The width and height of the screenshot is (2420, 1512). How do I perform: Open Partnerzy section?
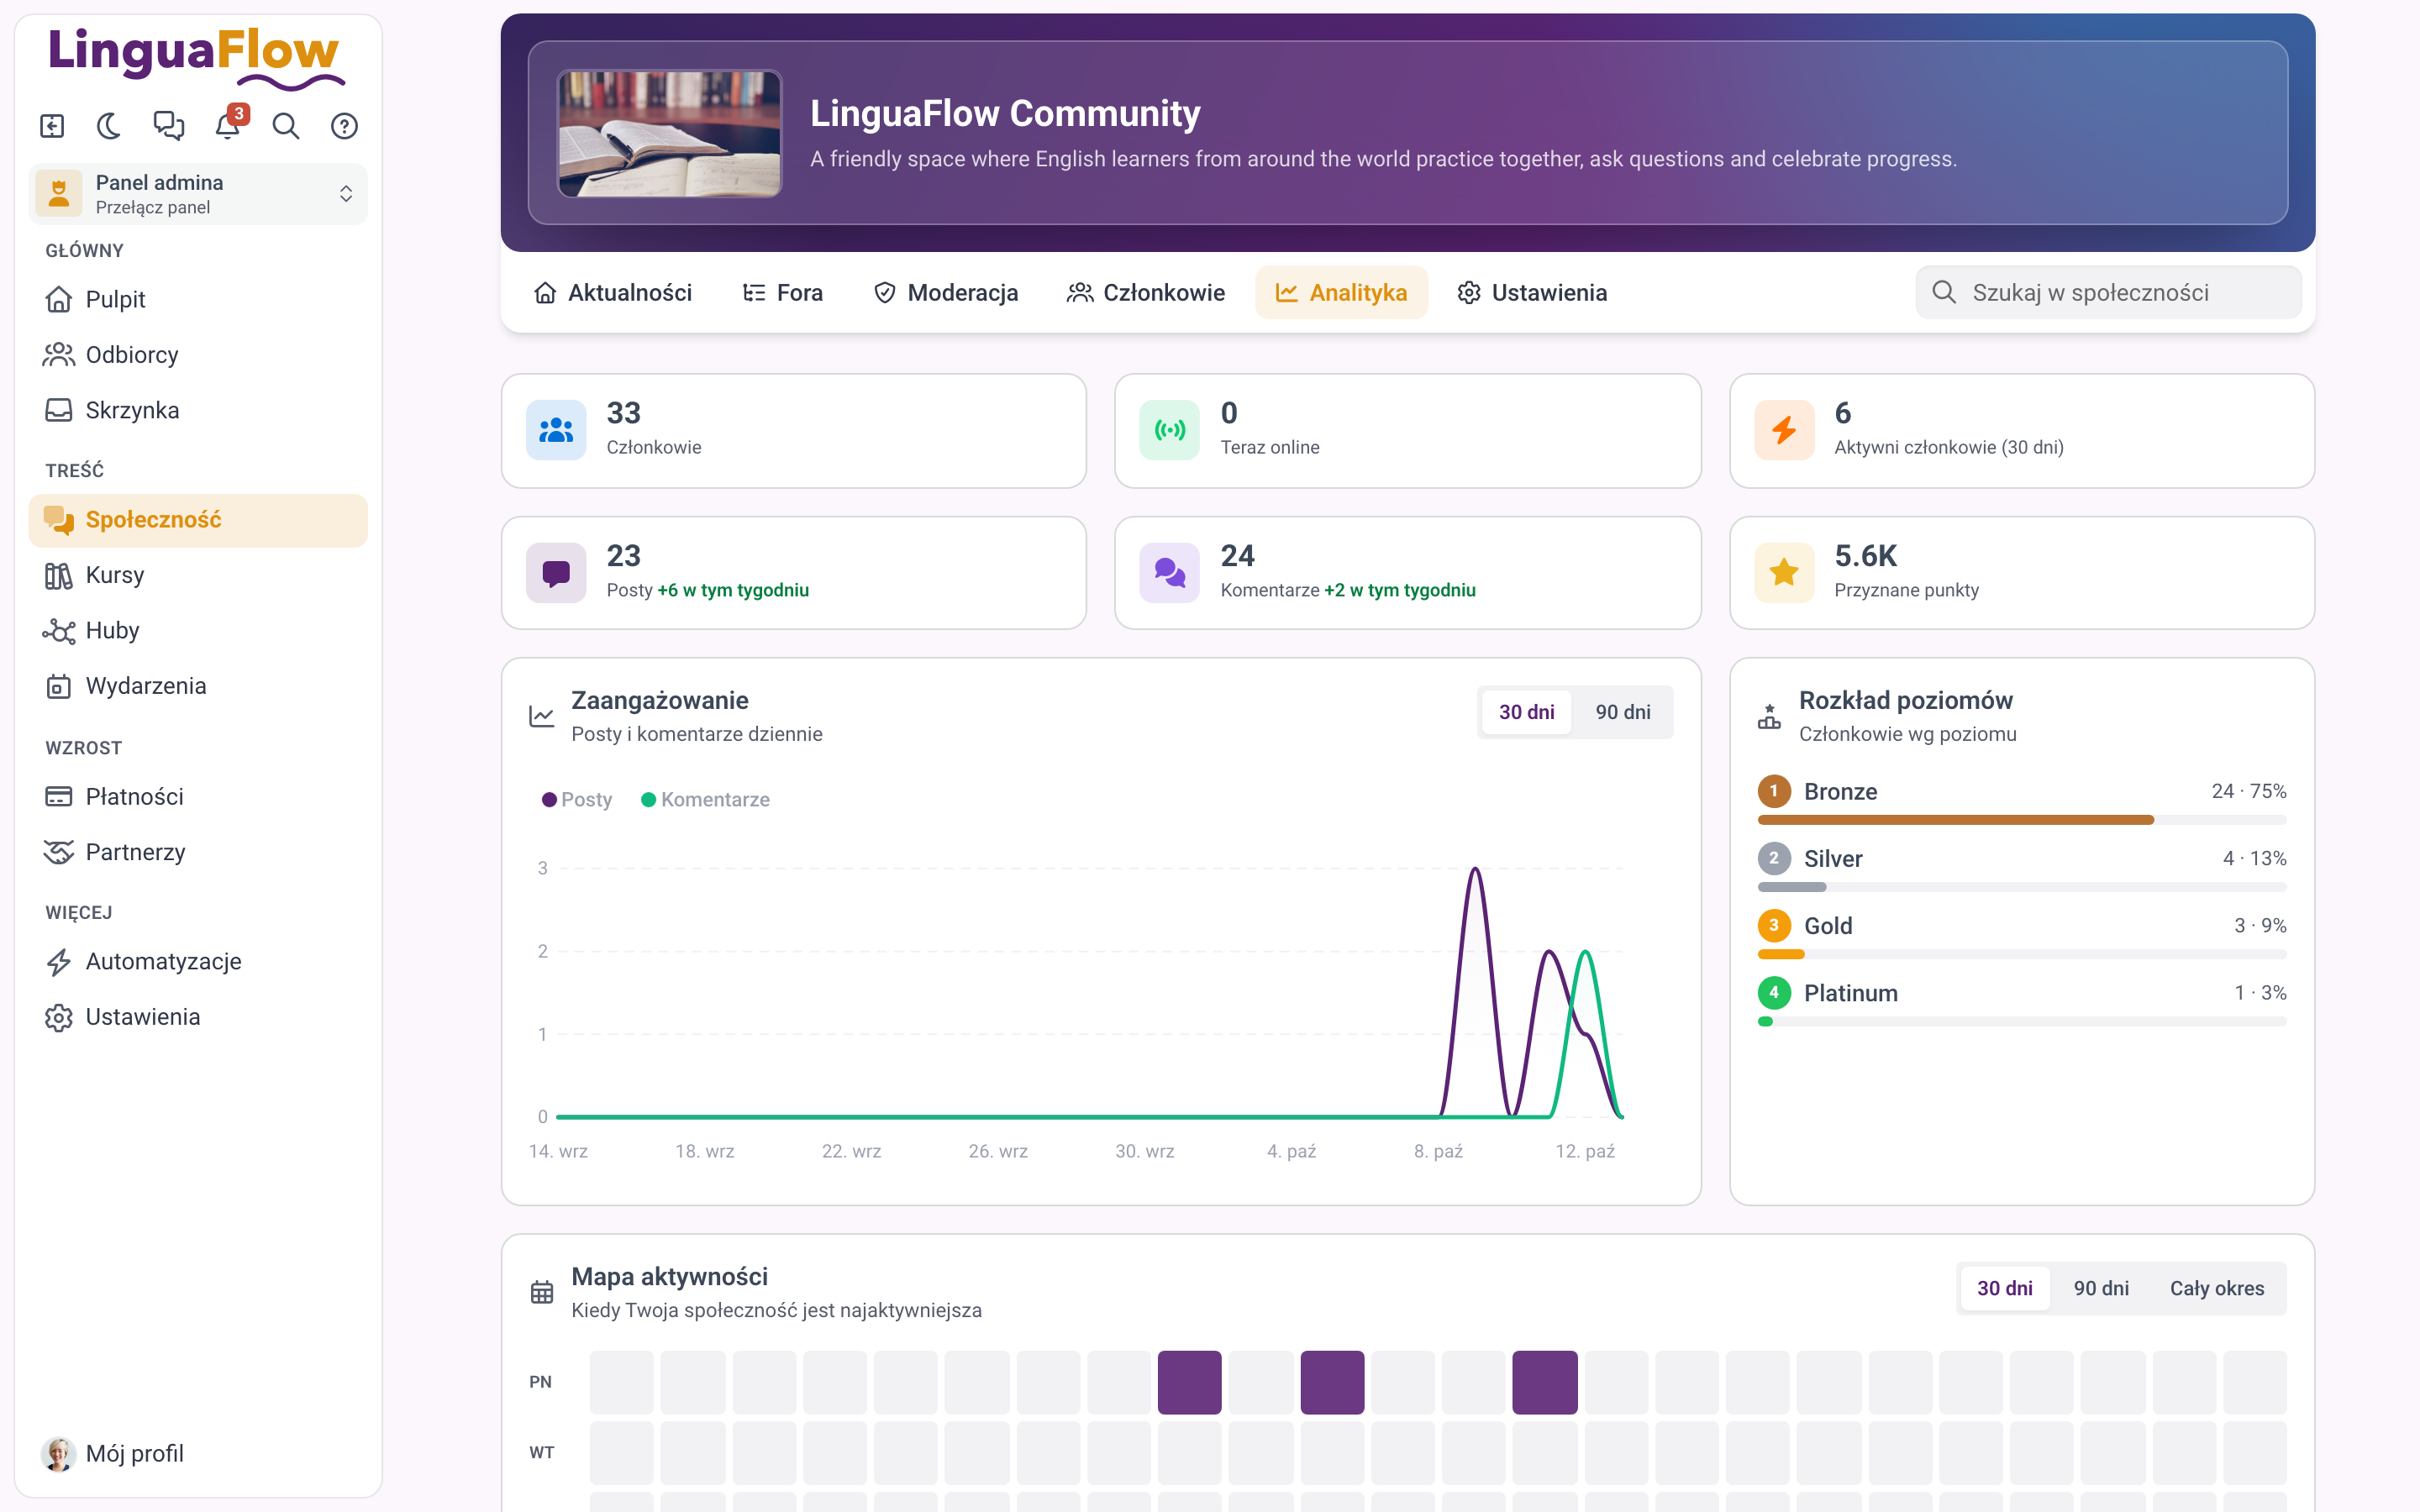point(198,852)
